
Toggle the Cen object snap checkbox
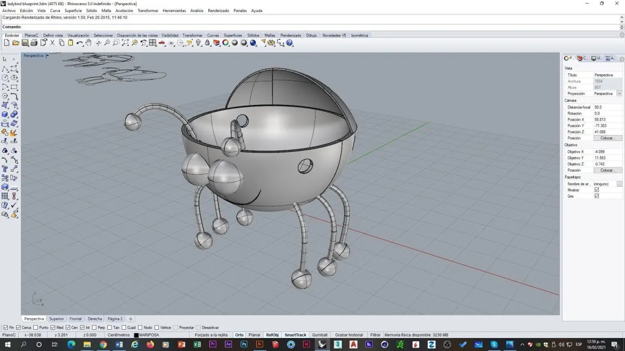[x=68, y=328]
